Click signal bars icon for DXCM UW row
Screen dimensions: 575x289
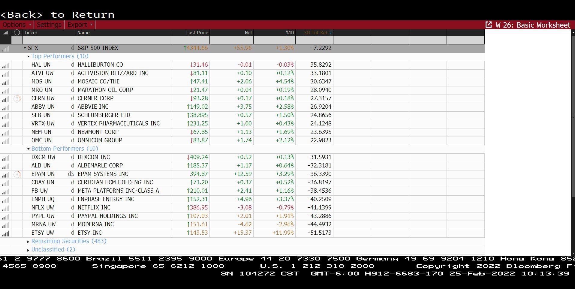click(5, 158)
